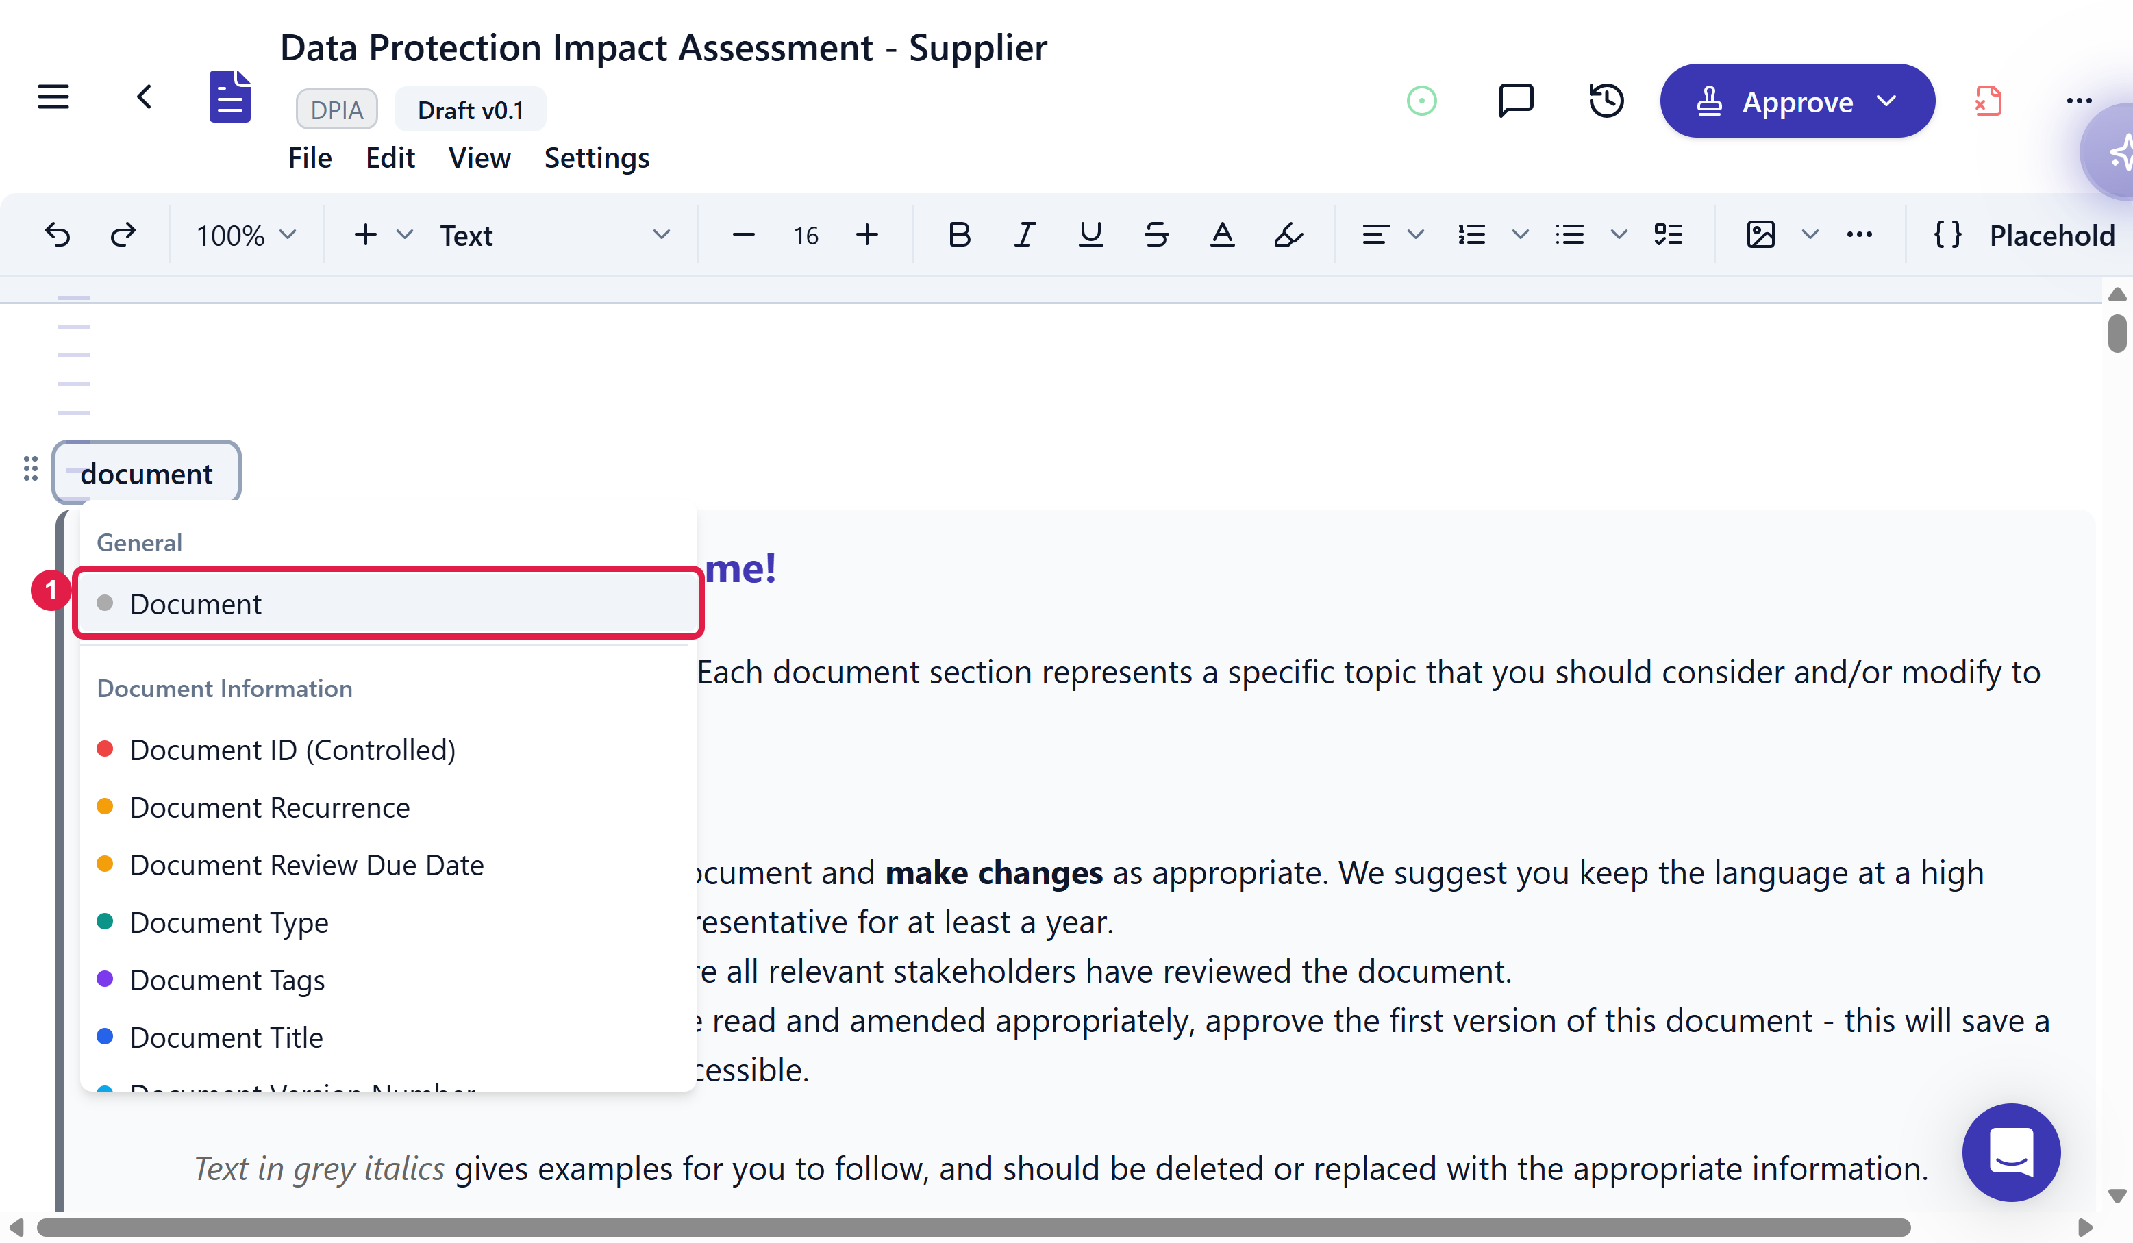Screen dimensions: 2133x1243
Task: Select Document ID (Controlled) placeholder
Action: pyautogui.click(x=388, y=750)
